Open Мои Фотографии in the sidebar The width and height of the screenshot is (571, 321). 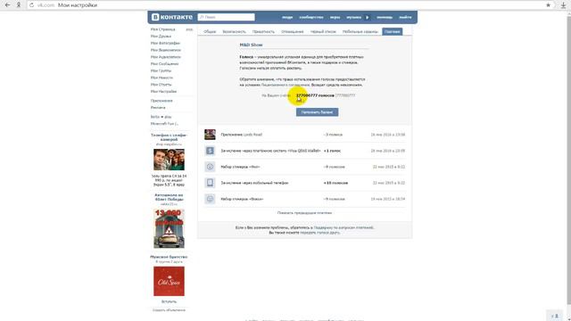(165, 43)
